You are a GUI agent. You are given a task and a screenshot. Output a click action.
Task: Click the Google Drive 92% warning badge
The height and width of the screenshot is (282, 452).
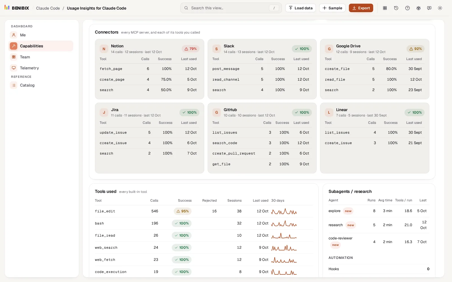(416, 49)
